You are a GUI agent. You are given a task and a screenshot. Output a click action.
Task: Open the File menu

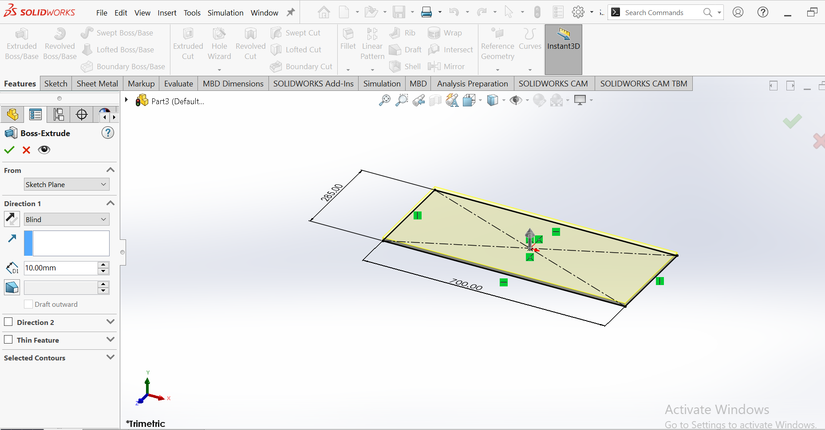tap(102, 13)
